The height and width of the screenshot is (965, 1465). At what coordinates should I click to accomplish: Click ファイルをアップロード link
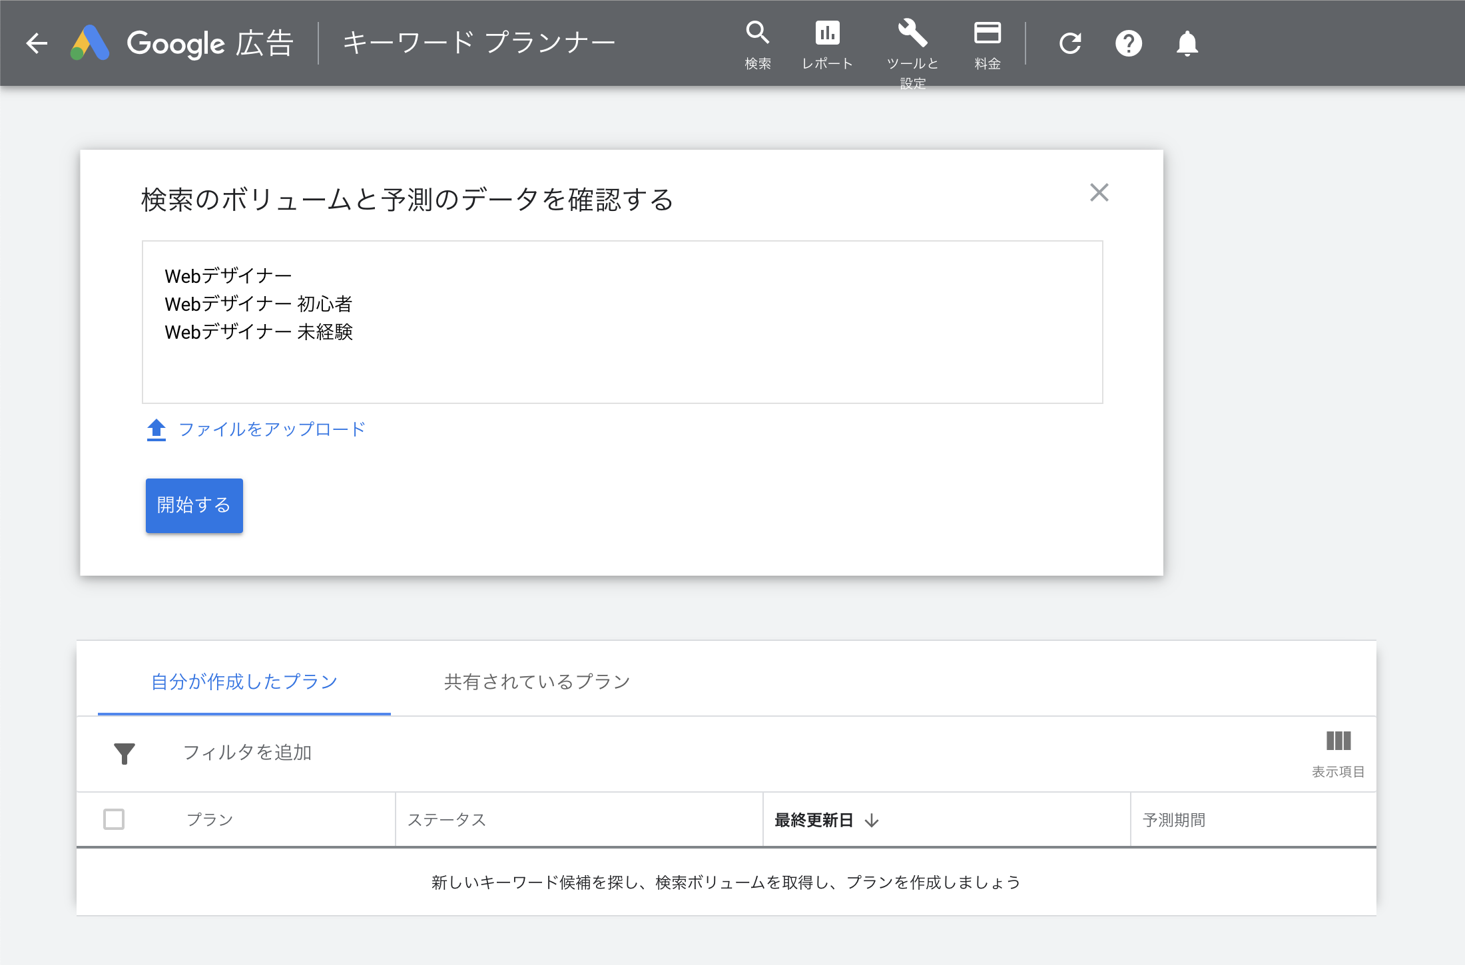coord(272,429)
